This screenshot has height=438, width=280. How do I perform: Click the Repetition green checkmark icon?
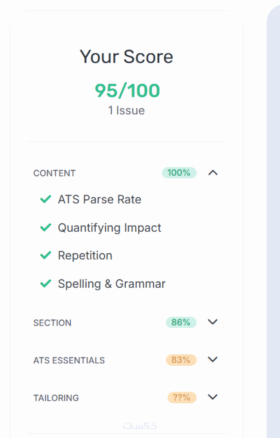[x=46, y=255]
